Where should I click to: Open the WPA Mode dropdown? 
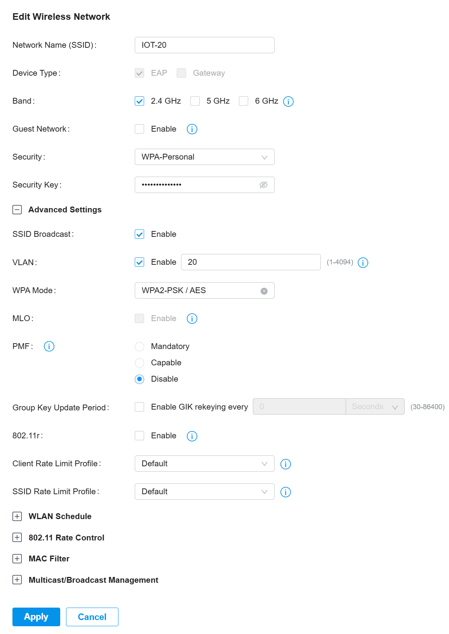(x=205, y=290)
